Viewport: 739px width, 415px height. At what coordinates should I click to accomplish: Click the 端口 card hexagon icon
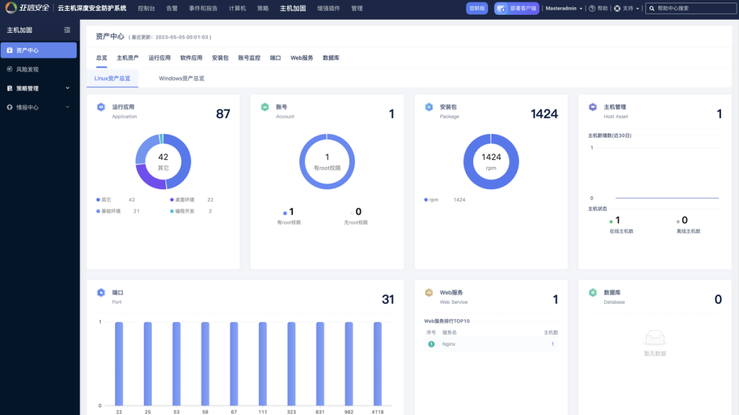pyautogui.click(x=101, y=293)
